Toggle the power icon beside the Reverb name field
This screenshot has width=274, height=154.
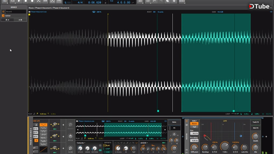point(3,12)
